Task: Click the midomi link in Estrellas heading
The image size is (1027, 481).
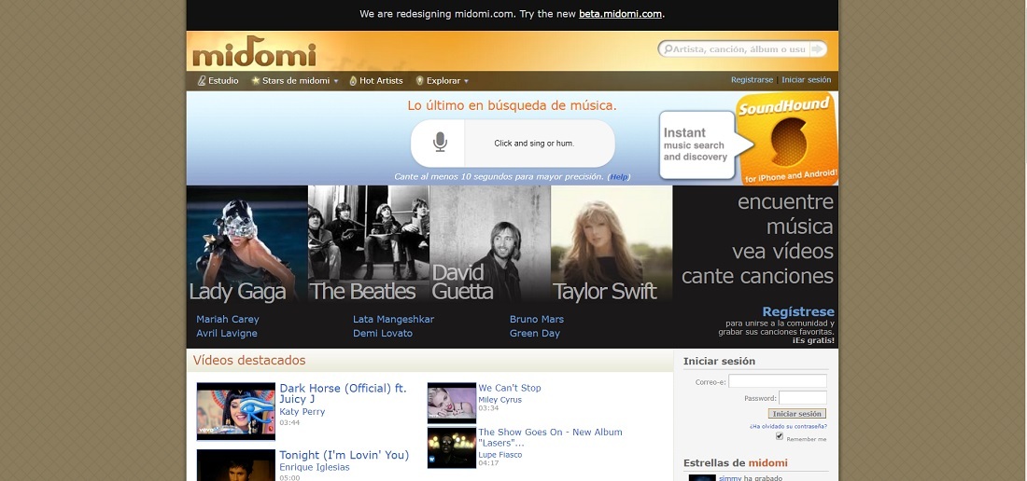Action: click(x=767, y=463)
